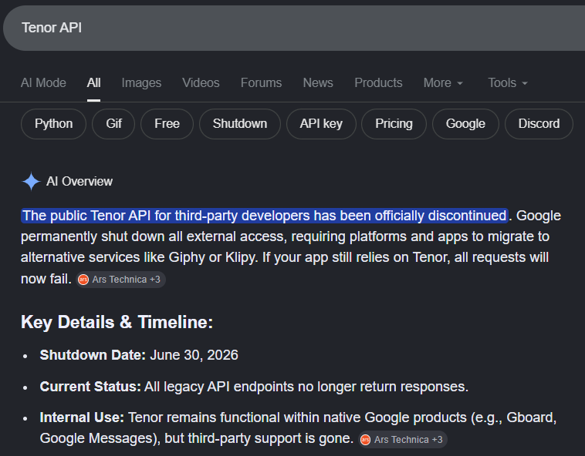Viewport: 585px width, 456px height.
Task: Switch to the AI Mode tab
Action: (x=43, y=82)
